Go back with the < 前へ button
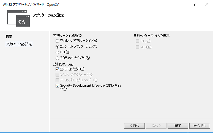 pos(134,126)
